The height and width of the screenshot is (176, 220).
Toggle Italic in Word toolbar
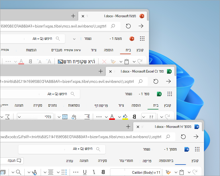coord(94,172)
